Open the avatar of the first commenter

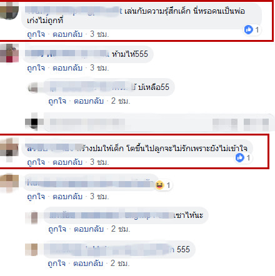pyautogui.click(x=9, y=11)
